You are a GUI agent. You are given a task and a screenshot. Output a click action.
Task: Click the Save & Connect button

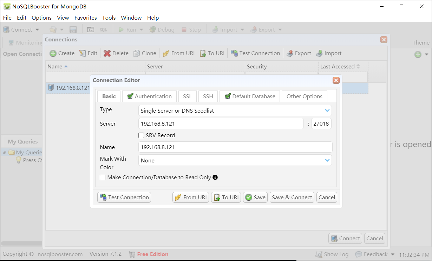(x=292, y=198)
